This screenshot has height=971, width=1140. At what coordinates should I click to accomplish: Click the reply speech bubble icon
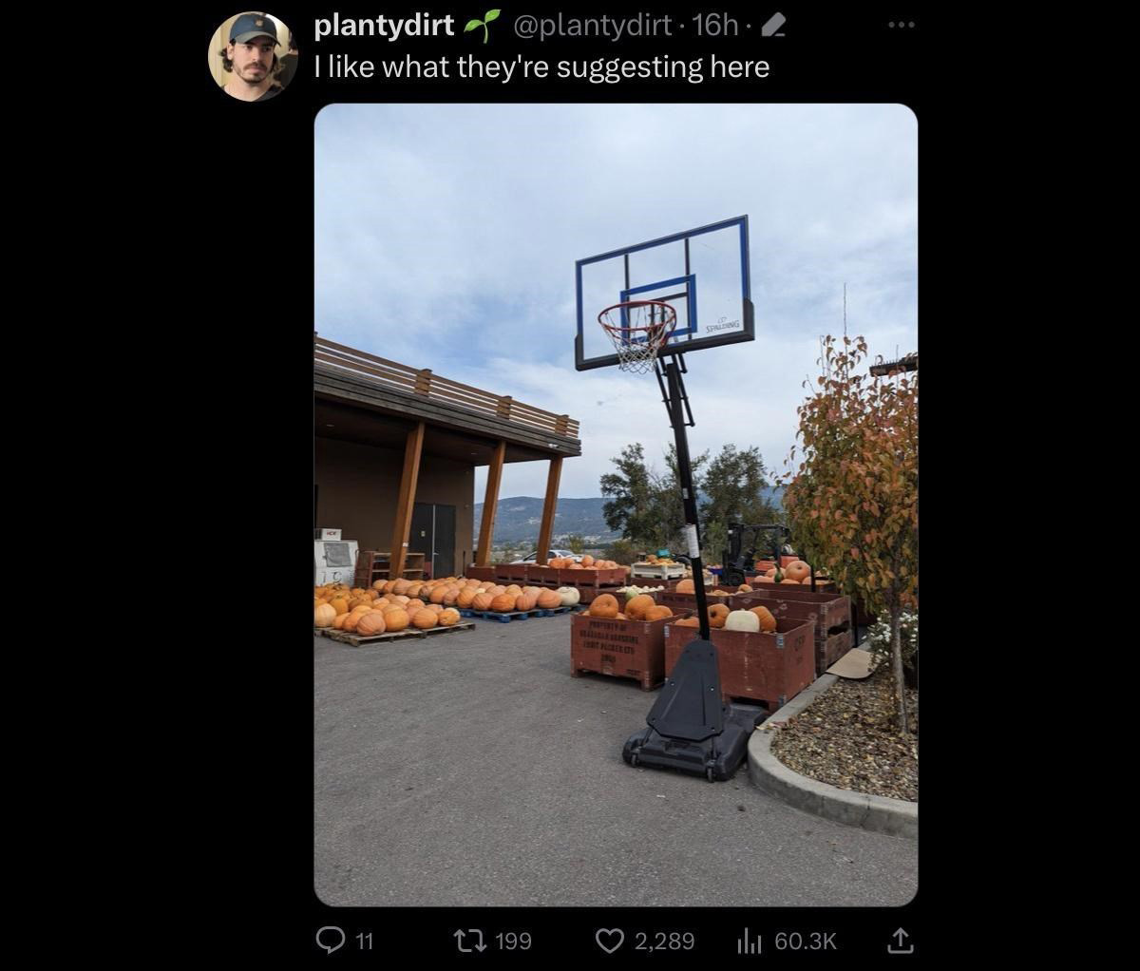tap(329, 941)
